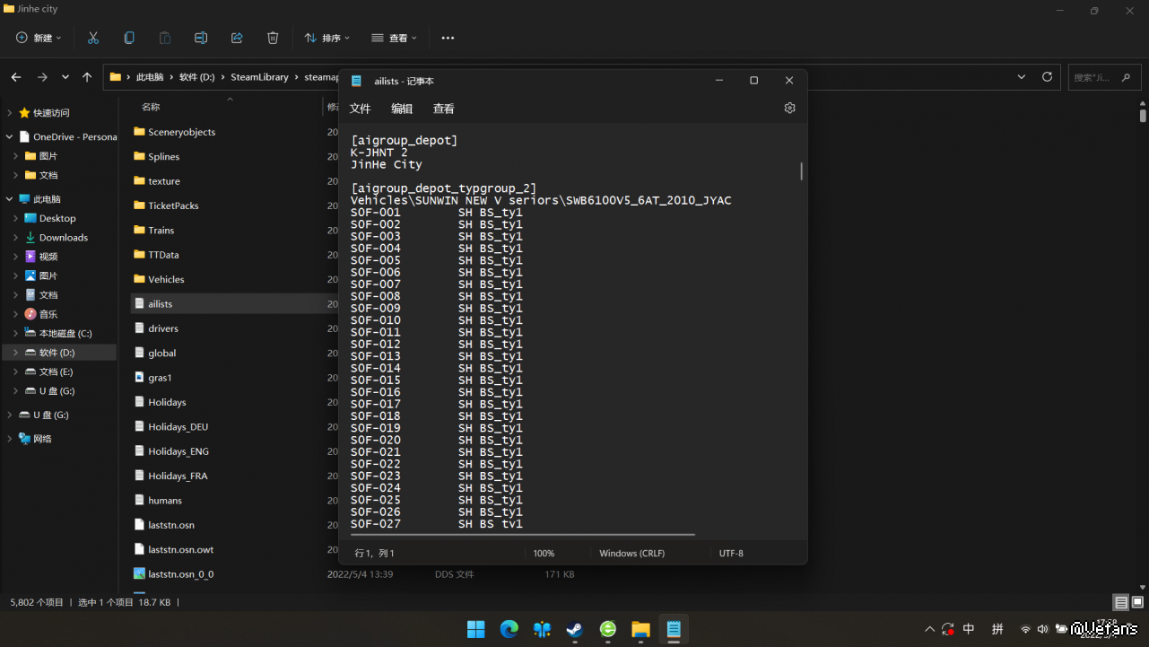Click the 新建 new item button
The image size is (1149, 647).
[x=39, y=38]
